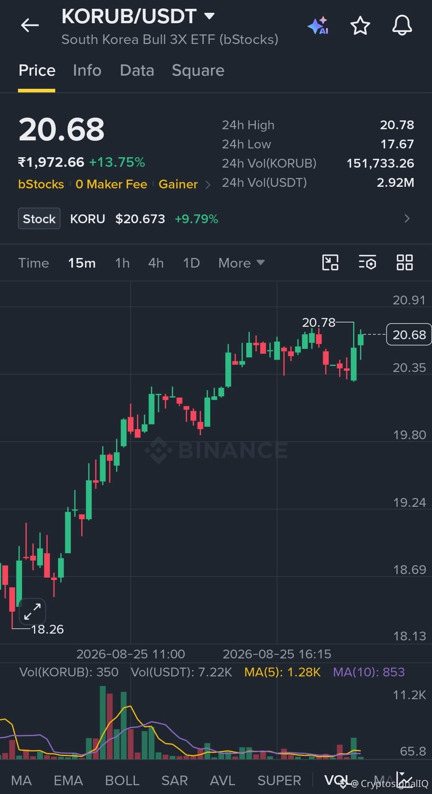Tap the 0 Maker Fee tag
432x794 pixels.
[111, 184]
